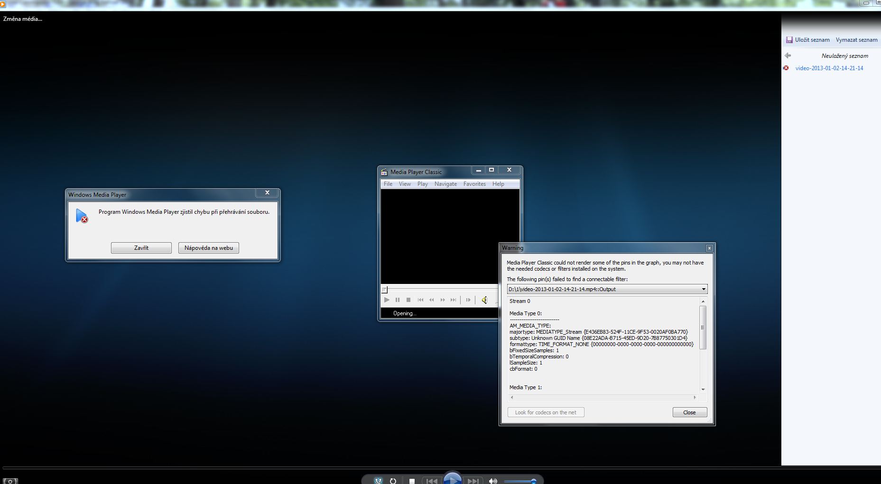Image resolution: width=881 pixels, height=484 pixels.
Task: Open the Play menu in Media Player Classic
Action: (x=423, y=184)
